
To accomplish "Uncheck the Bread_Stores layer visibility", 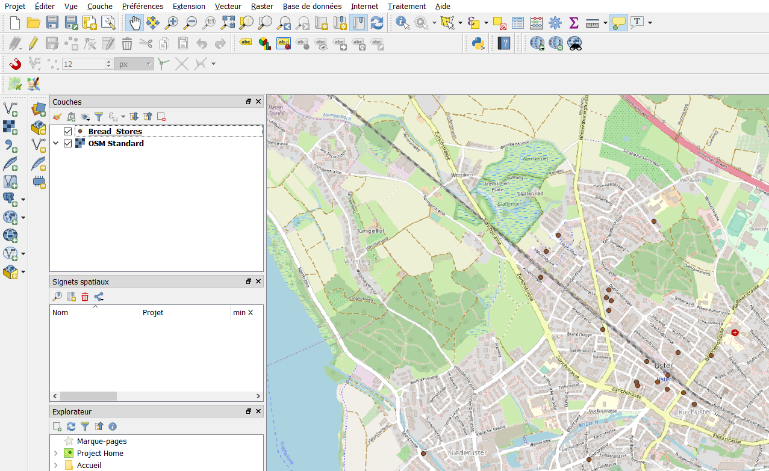I will click(x=67, y=131).
